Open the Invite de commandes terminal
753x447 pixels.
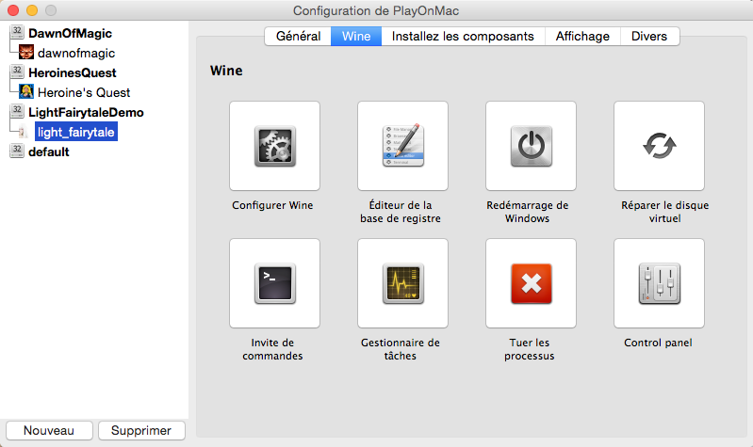[274, 283]
